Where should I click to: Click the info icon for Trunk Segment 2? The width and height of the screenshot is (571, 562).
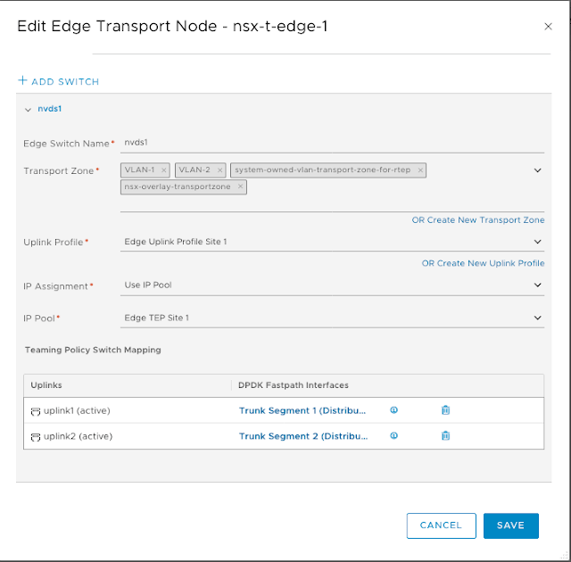pyautogui.click(x=393, y=436)
